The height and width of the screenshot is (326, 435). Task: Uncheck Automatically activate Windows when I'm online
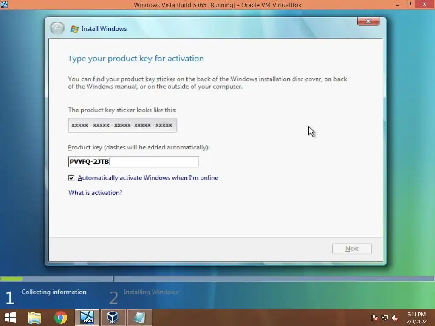(71, 178)
